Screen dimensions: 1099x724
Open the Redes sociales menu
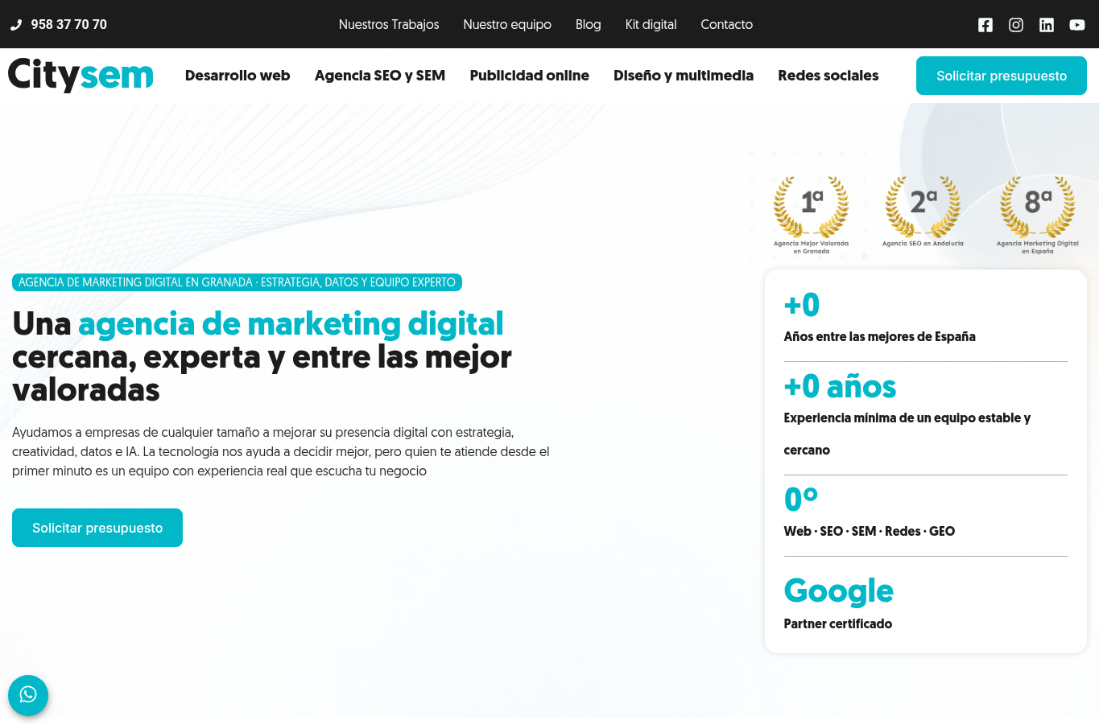(828, 76)
